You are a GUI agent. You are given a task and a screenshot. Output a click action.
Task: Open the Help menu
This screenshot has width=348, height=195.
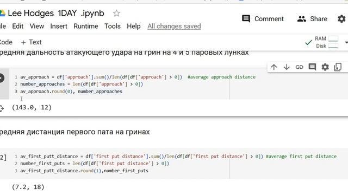click(134, 26)
